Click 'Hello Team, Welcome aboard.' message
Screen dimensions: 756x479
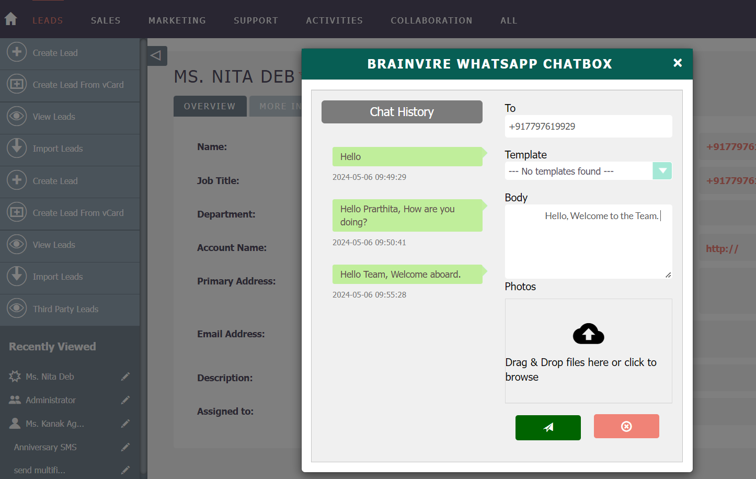click(407, 274)
